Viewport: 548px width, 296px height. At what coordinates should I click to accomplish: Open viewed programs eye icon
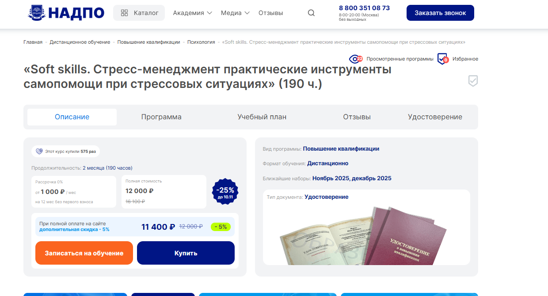[356, 59]
